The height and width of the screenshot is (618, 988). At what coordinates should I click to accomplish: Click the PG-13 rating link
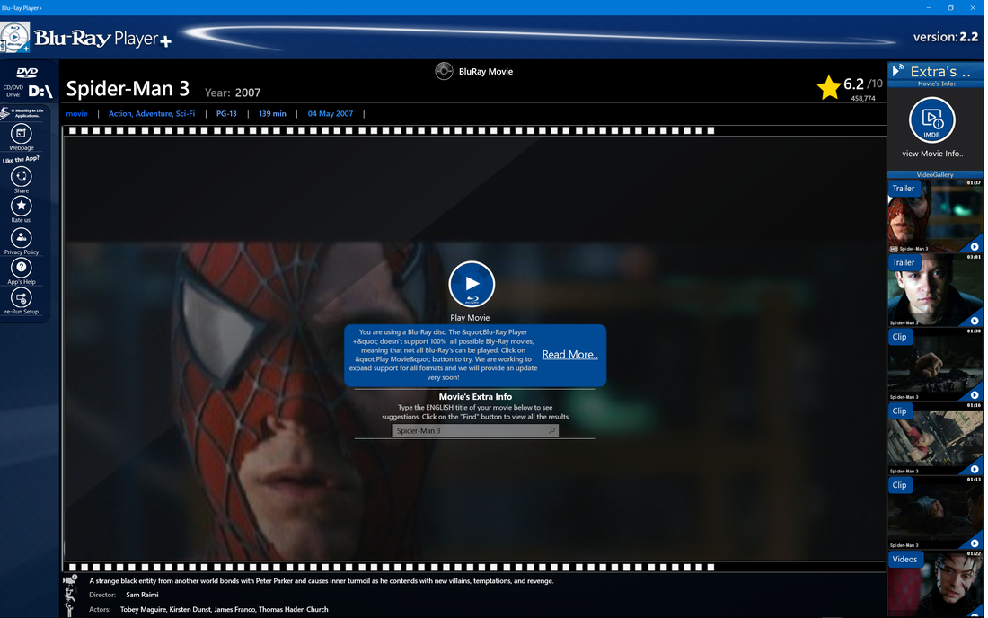(226, 114)
